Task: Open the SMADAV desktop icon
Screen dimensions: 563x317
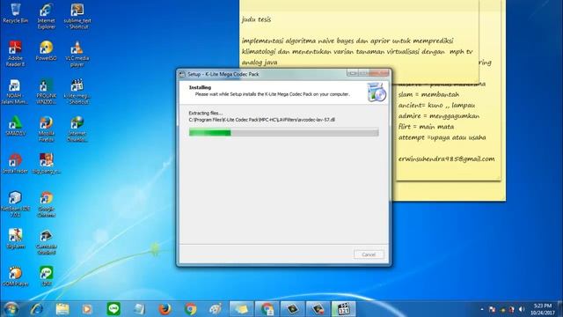Action: click(x=15, y=126)
